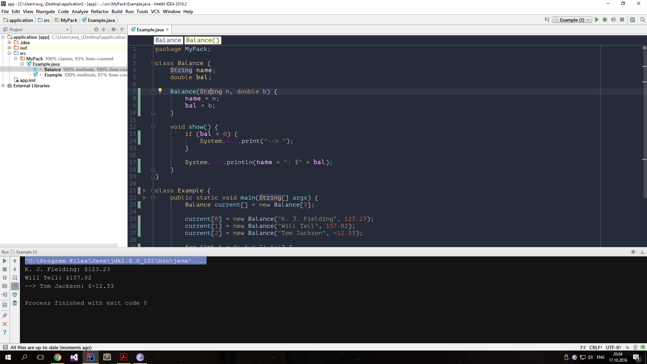The width and height of the screenshot is (647, 364).
Task: Expand the out folder
Action: point(9,48)
